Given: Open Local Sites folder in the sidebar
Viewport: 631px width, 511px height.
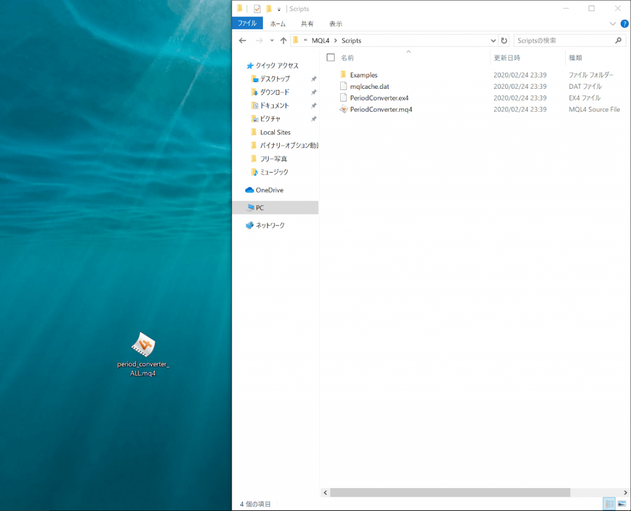Looking at the screenshot, I should point(275,132).
